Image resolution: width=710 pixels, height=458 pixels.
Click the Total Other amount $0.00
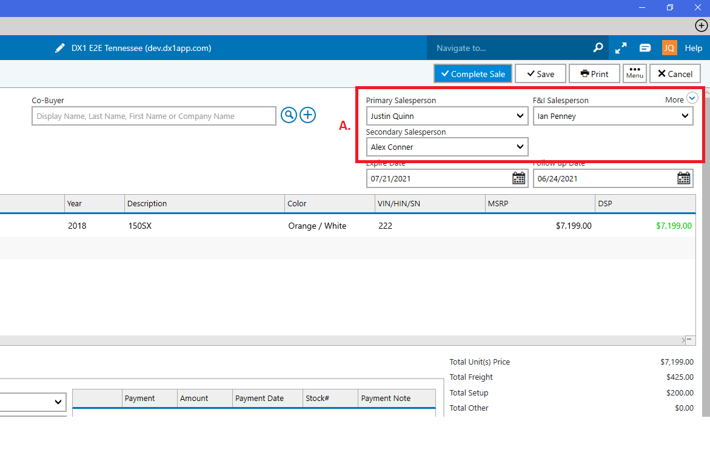click(684, 408)
